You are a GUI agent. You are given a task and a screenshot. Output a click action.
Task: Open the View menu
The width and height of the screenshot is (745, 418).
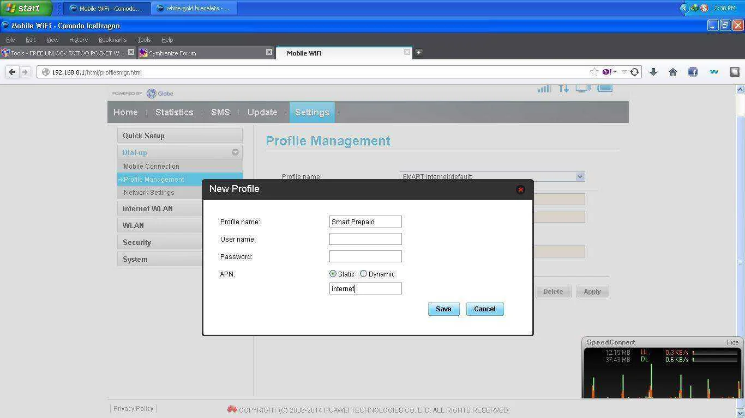[52, 40]
